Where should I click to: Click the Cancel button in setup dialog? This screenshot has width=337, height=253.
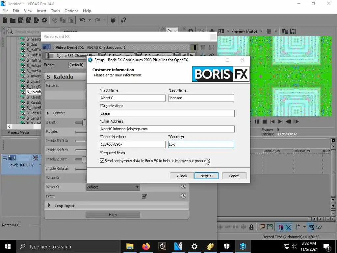[234, 176]
